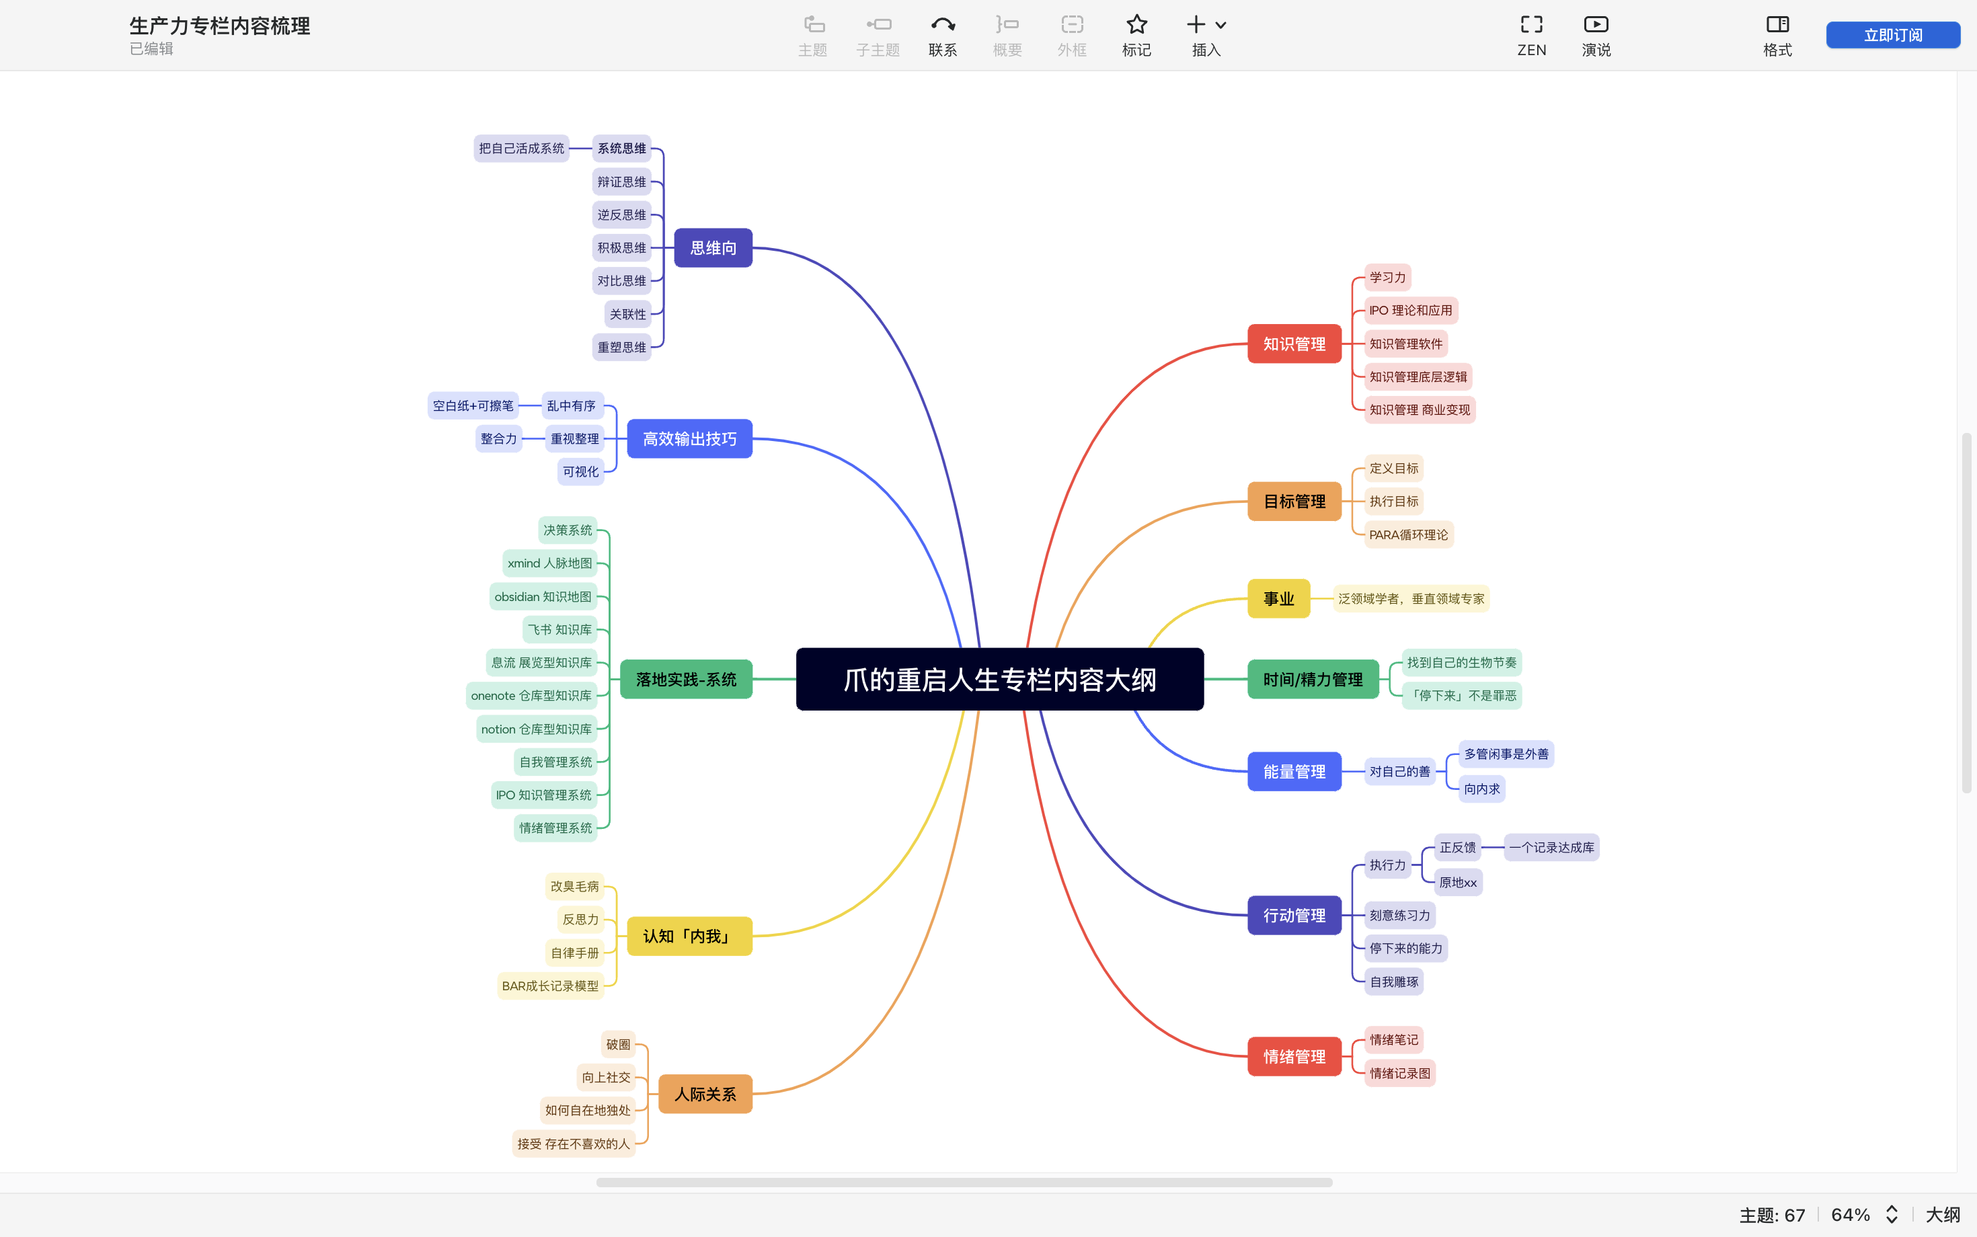The height and width of the screenshot is (1237, 1977).
Task: Start Pitch (演说) presentation mode
Action: (1596, 26)
